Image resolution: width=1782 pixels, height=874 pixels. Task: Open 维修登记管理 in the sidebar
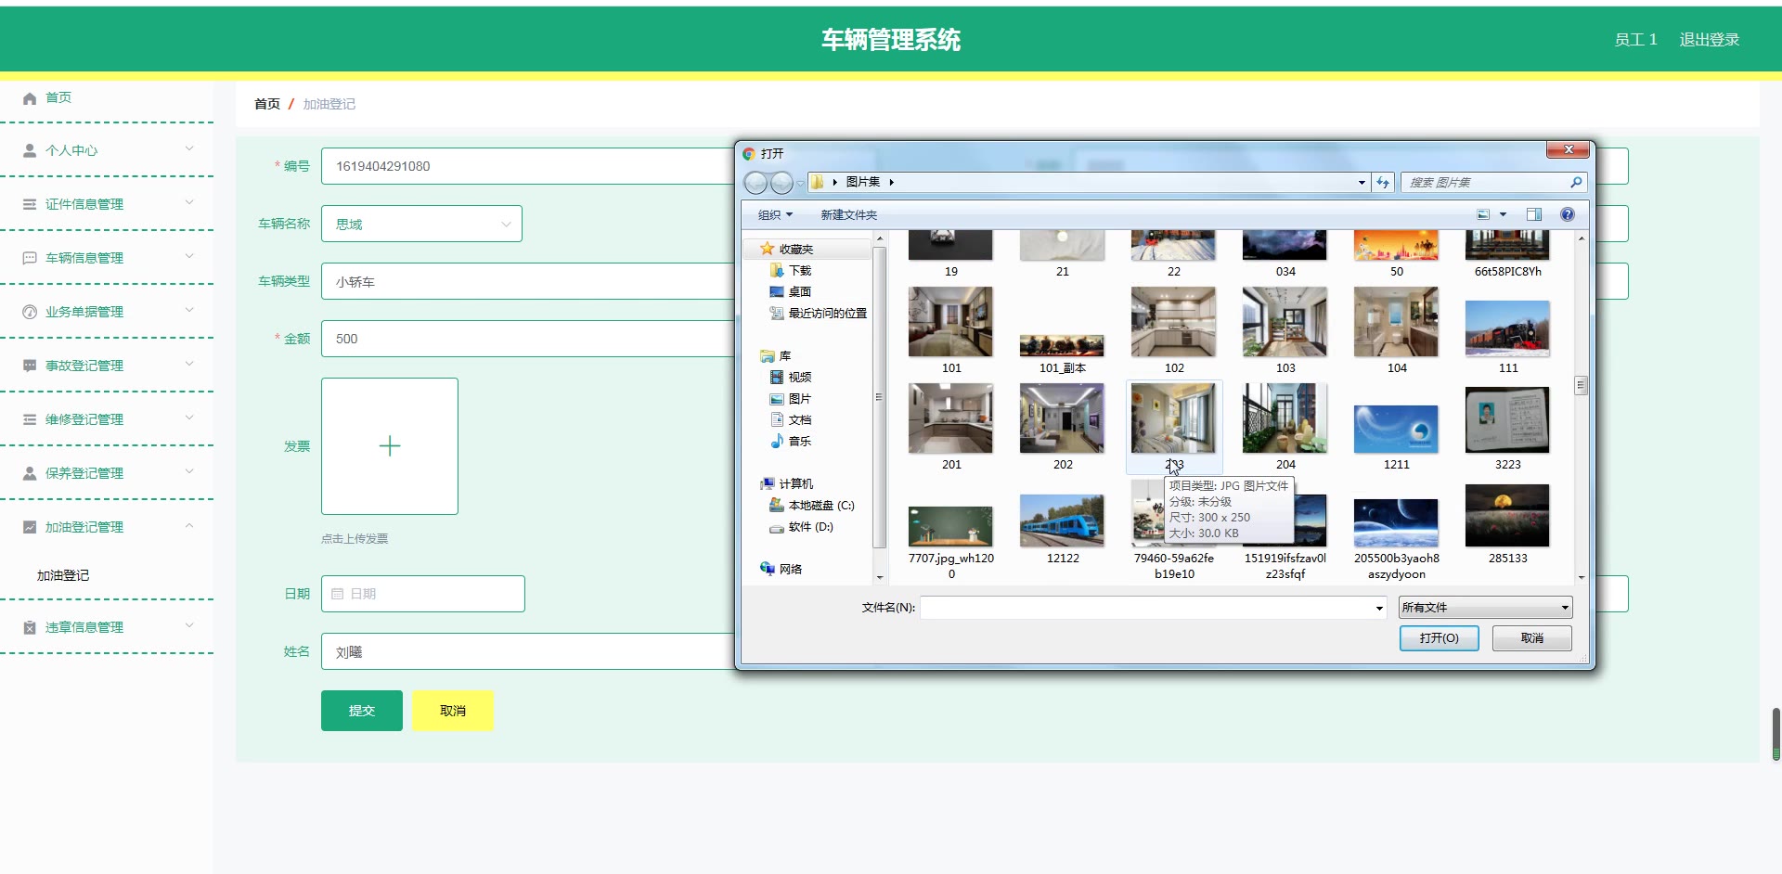[84, 419]
